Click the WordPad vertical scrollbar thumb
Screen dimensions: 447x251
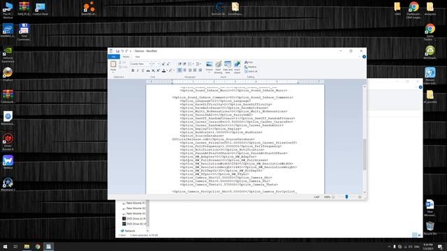click(x=365, y=154)
